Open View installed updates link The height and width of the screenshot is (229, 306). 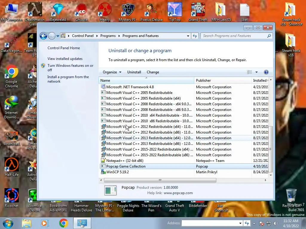point(65,59)
